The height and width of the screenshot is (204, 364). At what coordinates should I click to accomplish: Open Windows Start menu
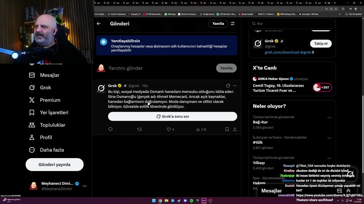[154, 201]
